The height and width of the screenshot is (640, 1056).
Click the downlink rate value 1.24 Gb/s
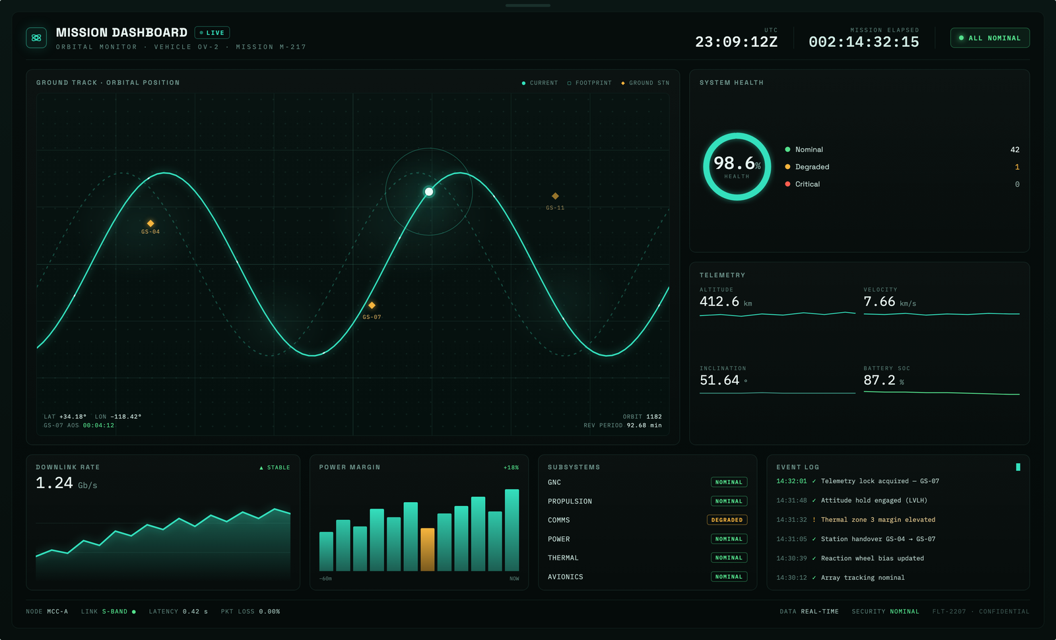tap(67, 484)
